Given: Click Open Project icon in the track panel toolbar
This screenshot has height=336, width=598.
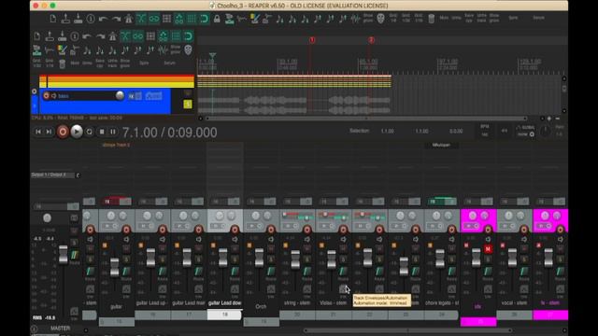Looking at the screenshot, I should (x=50, y=36).
